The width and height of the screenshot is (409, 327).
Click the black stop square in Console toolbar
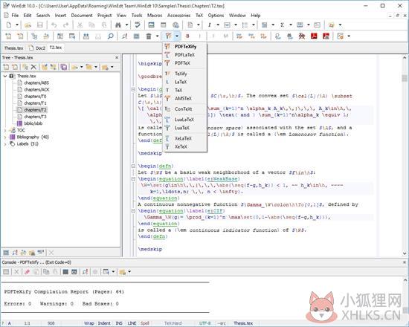(65, 272)
